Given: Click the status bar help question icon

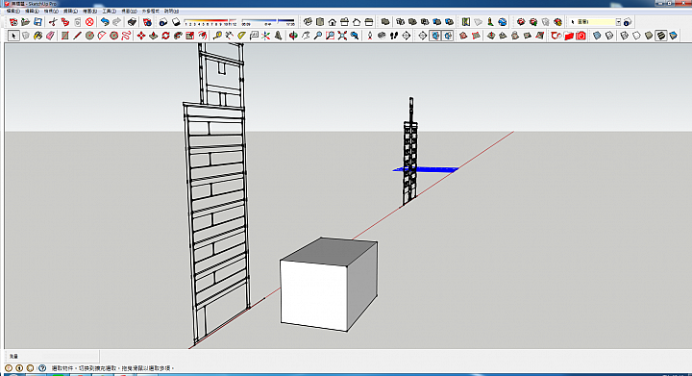Looking at the screenshot, I should (x=42, y=367).
